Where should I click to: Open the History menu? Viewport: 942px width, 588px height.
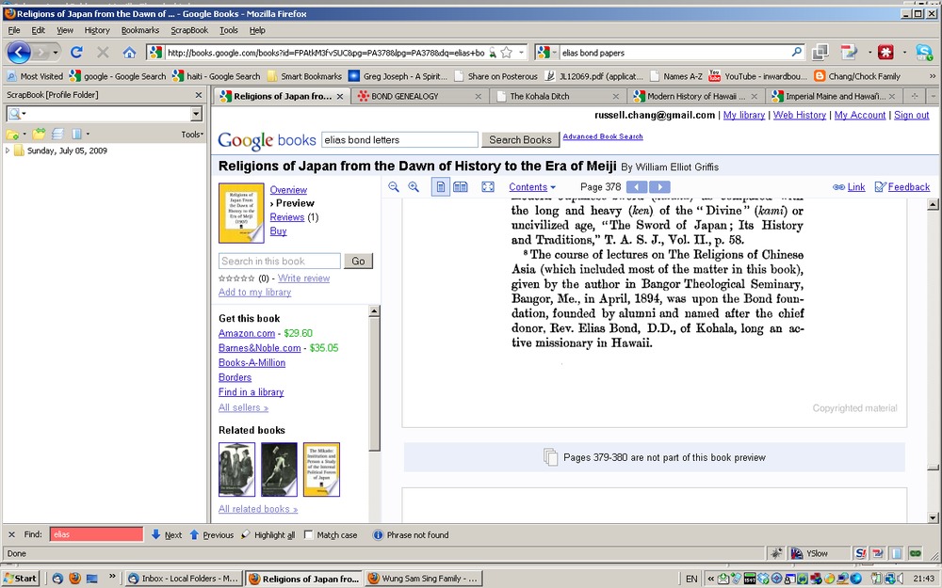click(97, 30)
